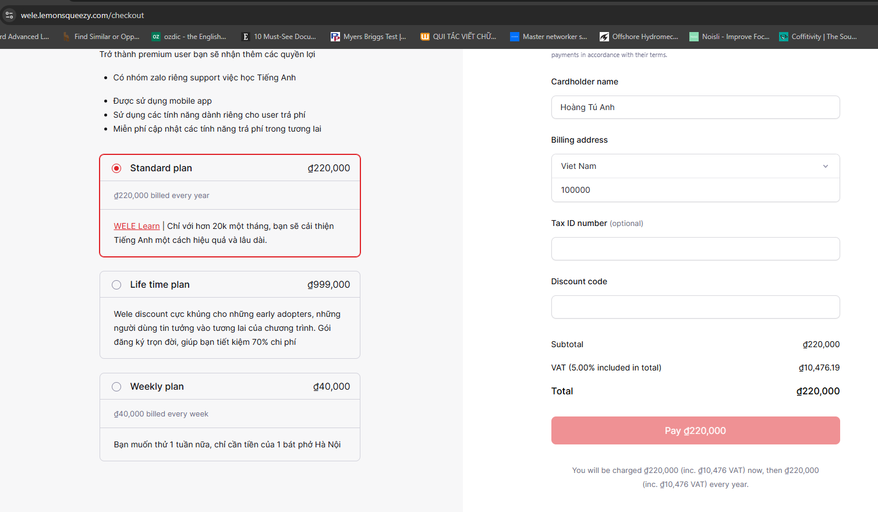This screenshot has height=512, width=878.
Task: Select the Standard plan radio button
Action: (116, 168)
